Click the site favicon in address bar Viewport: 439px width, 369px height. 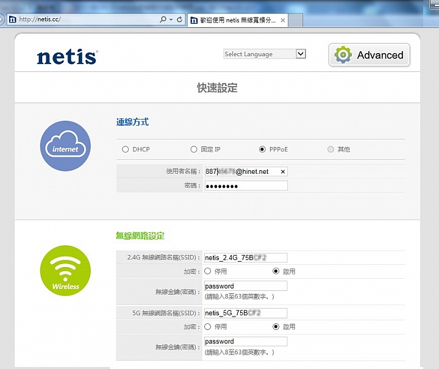tap(13, 20)
